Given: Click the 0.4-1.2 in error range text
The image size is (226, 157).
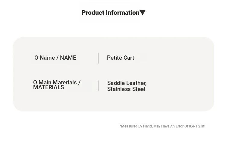Looking at the screenshot, I should 197,126.
